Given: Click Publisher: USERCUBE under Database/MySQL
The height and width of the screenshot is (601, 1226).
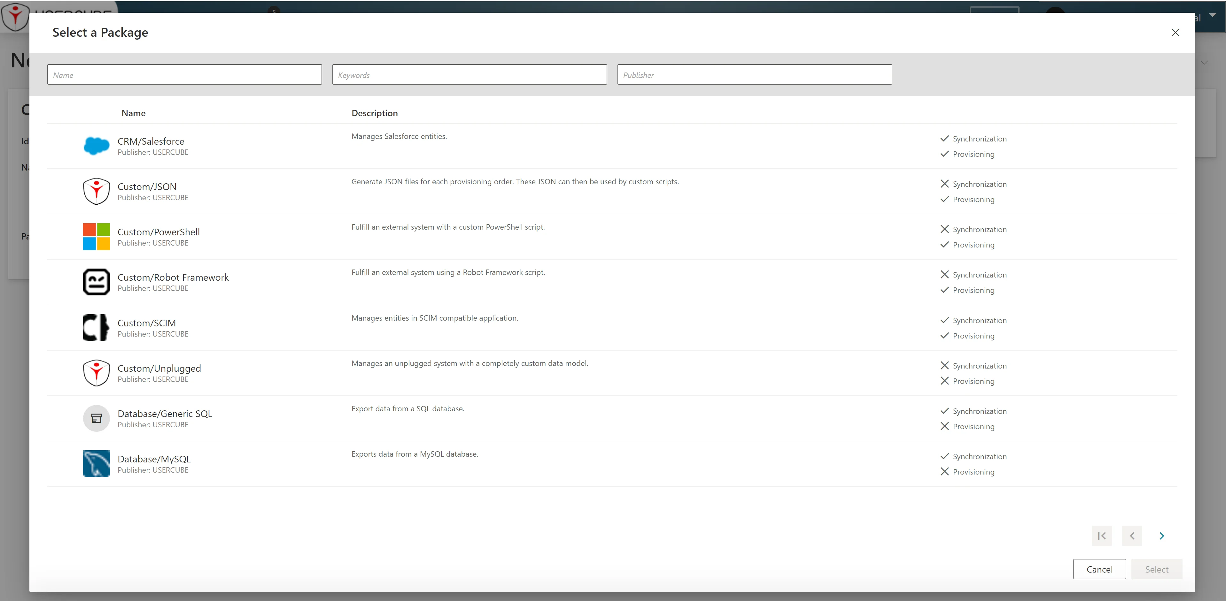Looking at the screenshot, I should pyautogui.click(x=153, y=470).
